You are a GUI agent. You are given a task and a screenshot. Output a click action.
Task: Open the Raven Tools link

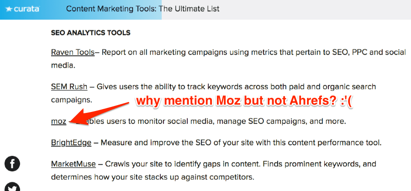click(x=73, y=53)
